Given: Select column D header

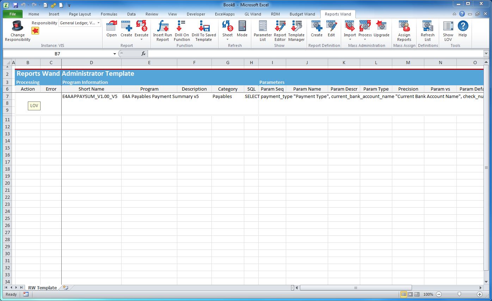Looking at the screenshot, I should click(91, 62).
